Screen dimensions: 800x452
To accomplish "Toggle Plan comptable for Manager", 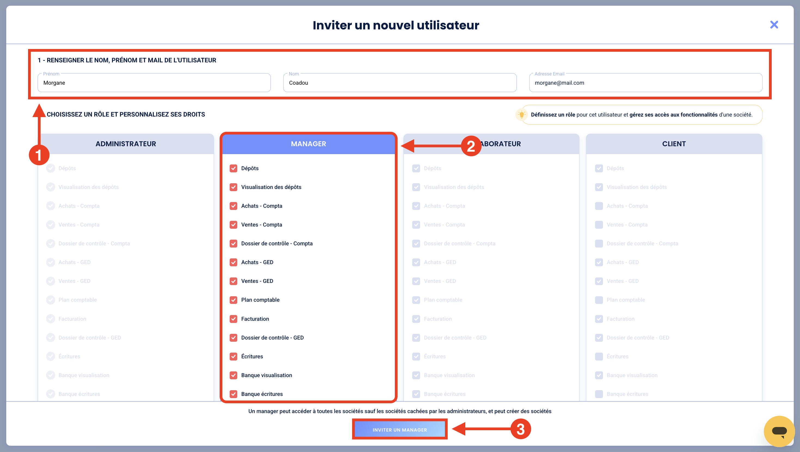I will pos(233,300).
